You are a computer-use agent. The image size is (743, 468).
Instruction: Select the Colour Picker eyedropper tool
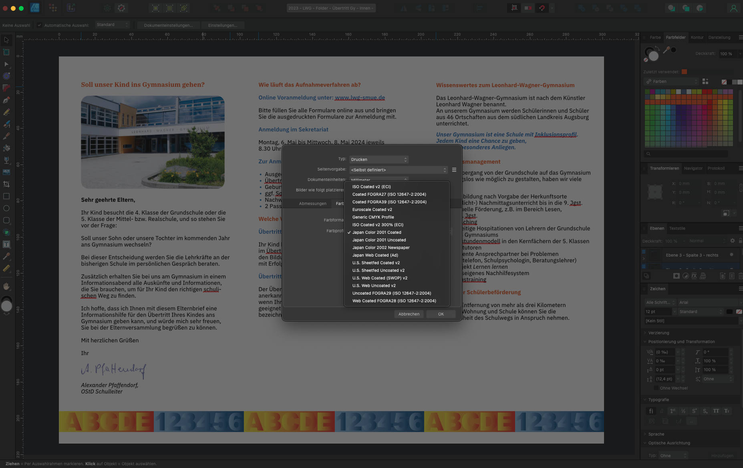(6, 256)
